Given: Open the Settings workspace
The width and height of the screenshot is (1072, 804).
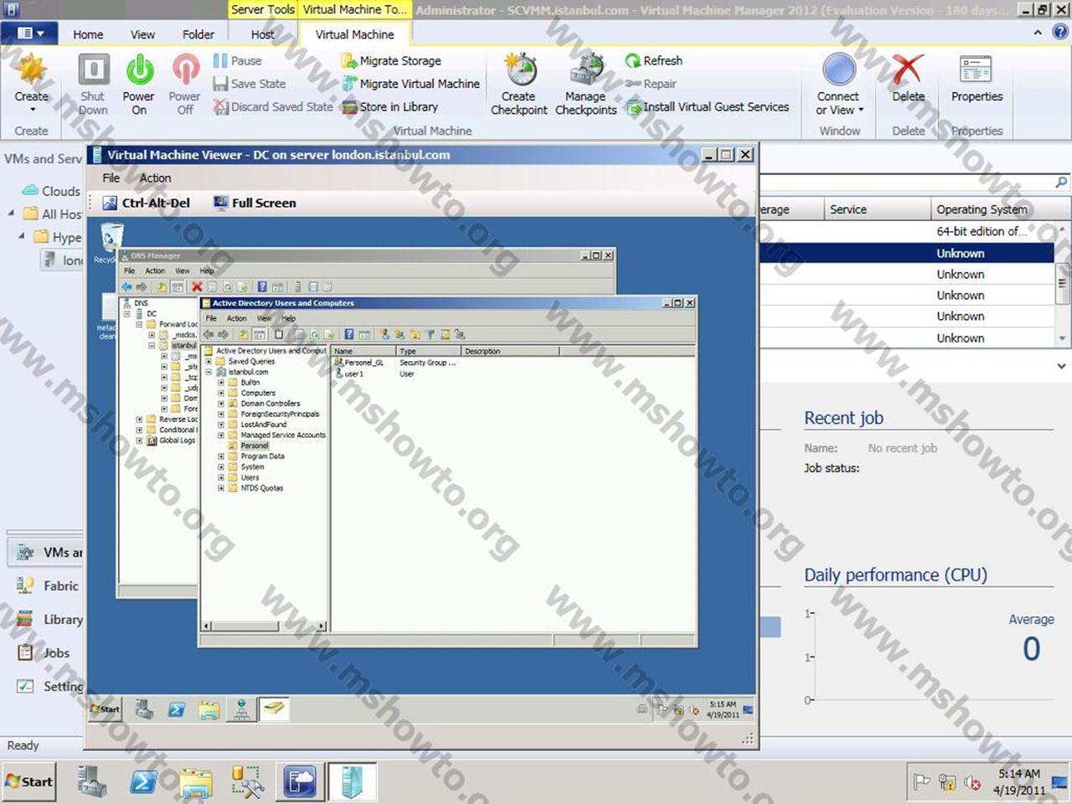Looking at the screenshot, I should pyautogui.click(x=50, y=687).
